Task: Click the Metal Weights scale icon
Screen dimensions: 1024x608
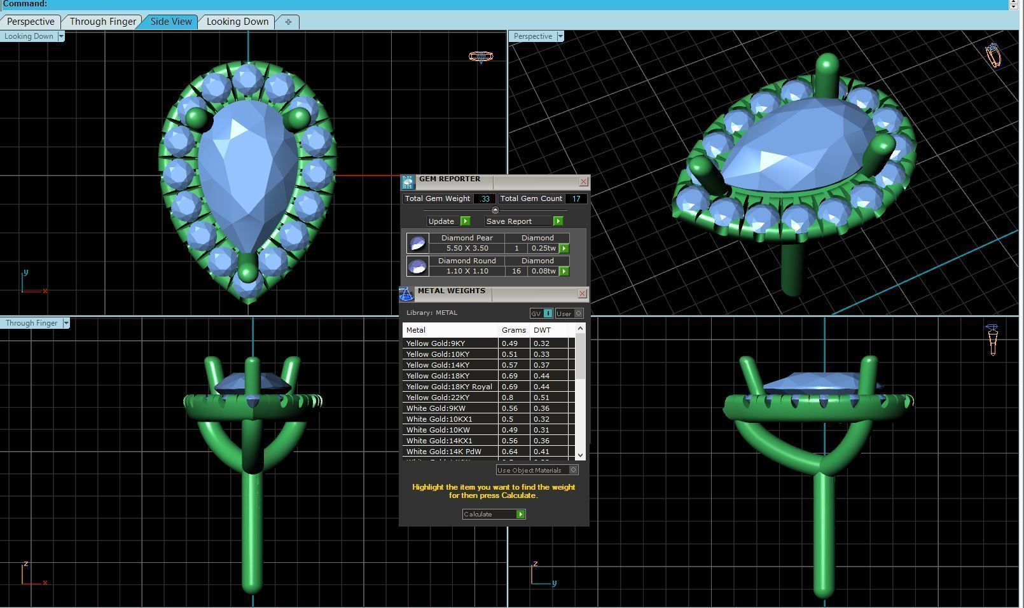Action: pyautogui.click(x=406, y=294)
